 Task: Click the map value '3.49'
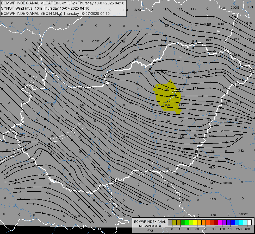pyautogui.click(x=51, y=136)
